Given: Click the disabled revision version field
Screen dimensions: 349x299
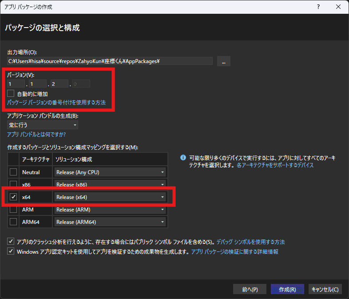Looking at the screenshot, I should click(81, 84).
